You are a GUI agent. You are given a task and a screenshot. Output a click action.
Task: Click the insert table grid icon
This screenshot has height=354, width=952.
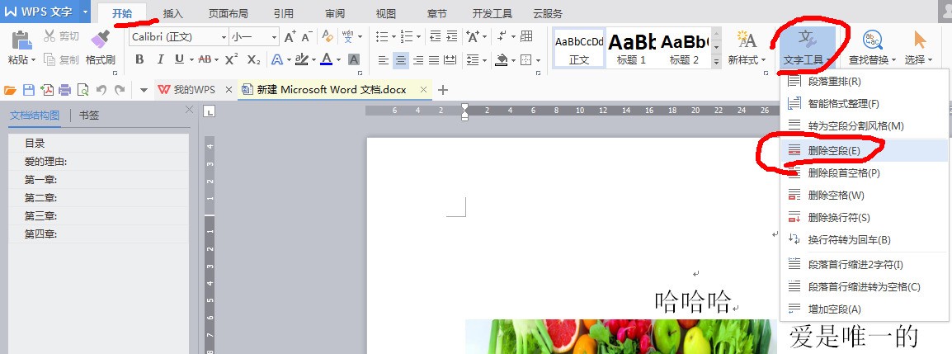(x=526, y=36)
